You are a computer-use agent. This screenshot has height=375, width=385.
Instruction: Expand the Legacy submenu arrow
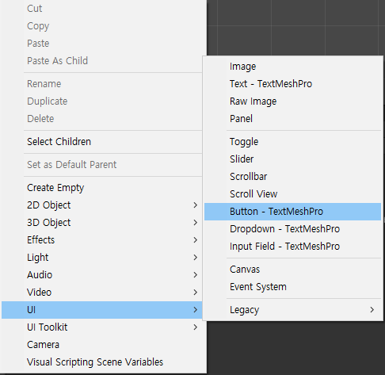[x=372, y=310]
